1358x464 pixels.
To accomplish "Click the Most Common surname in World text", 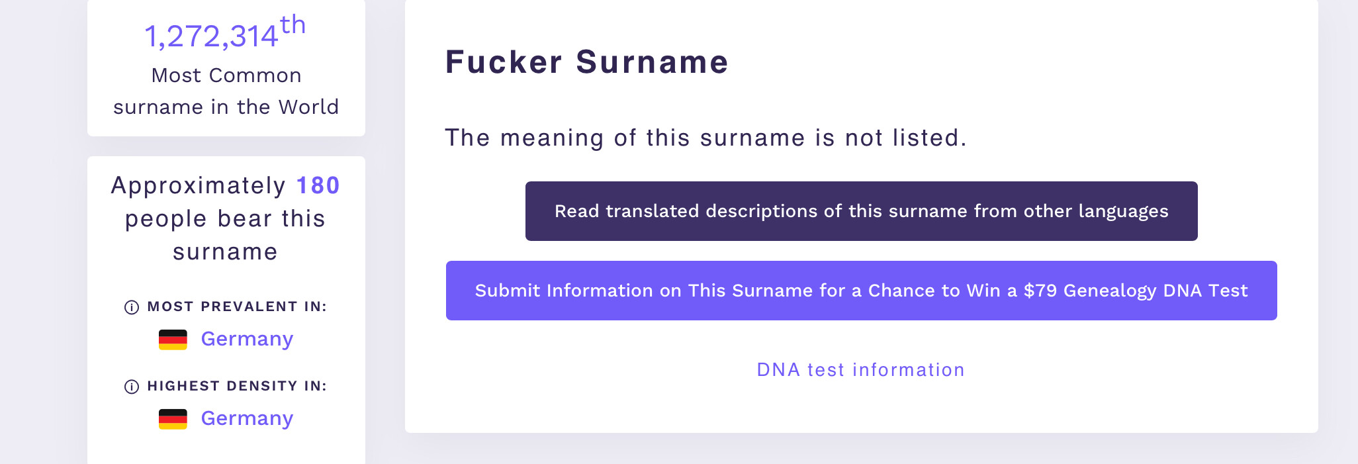I will pos(226,91).
